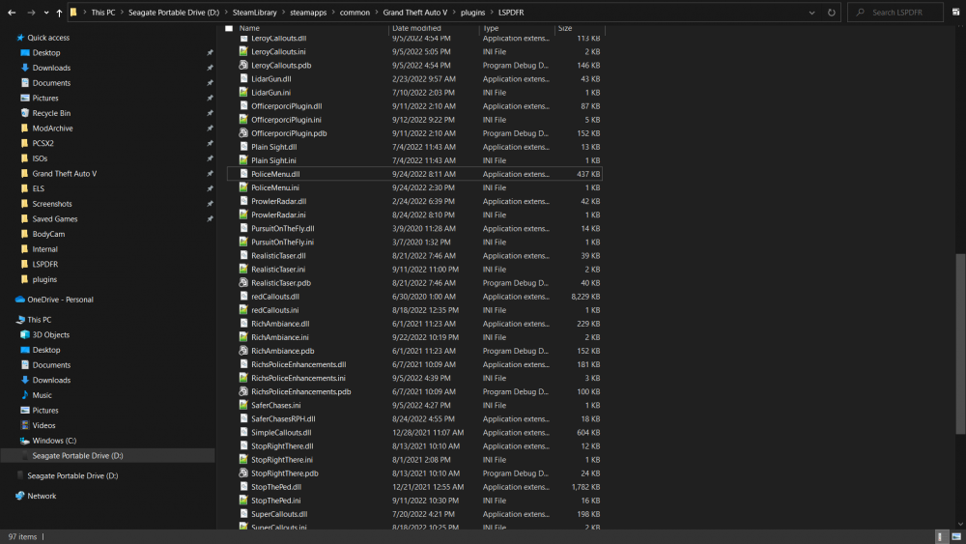Open Network icon in sidebar

point(19,496)
